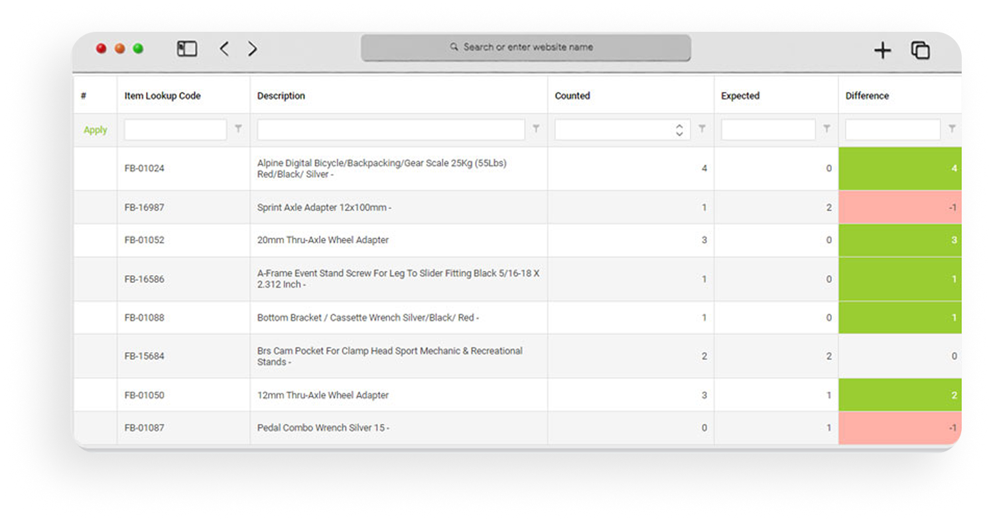Open a new tab with plus icon
This screenshot has height=519, width=989.
882,50
